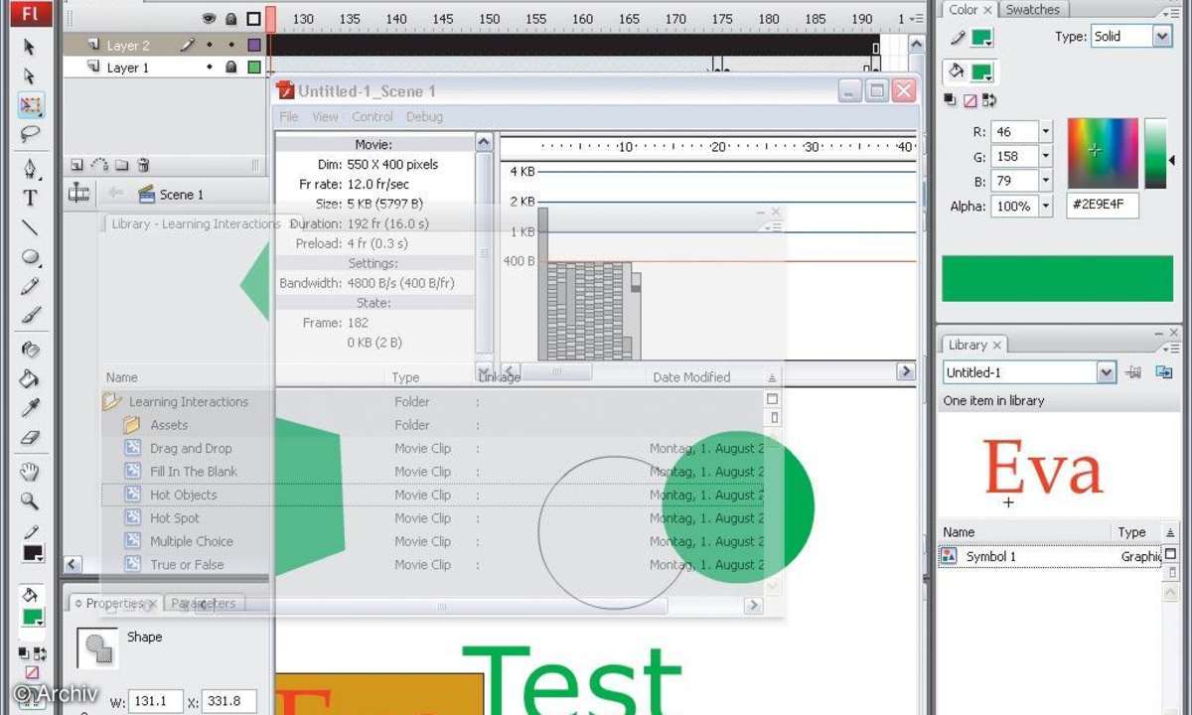Click the green fill color swatch in Tools
Screen dimensions: 1192x715
(x=33, y=617)
